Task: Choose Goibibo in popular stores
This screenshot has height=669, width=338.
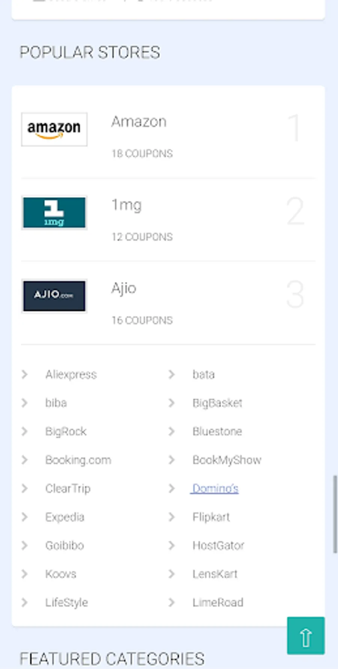Action: [x=65, y=545]
